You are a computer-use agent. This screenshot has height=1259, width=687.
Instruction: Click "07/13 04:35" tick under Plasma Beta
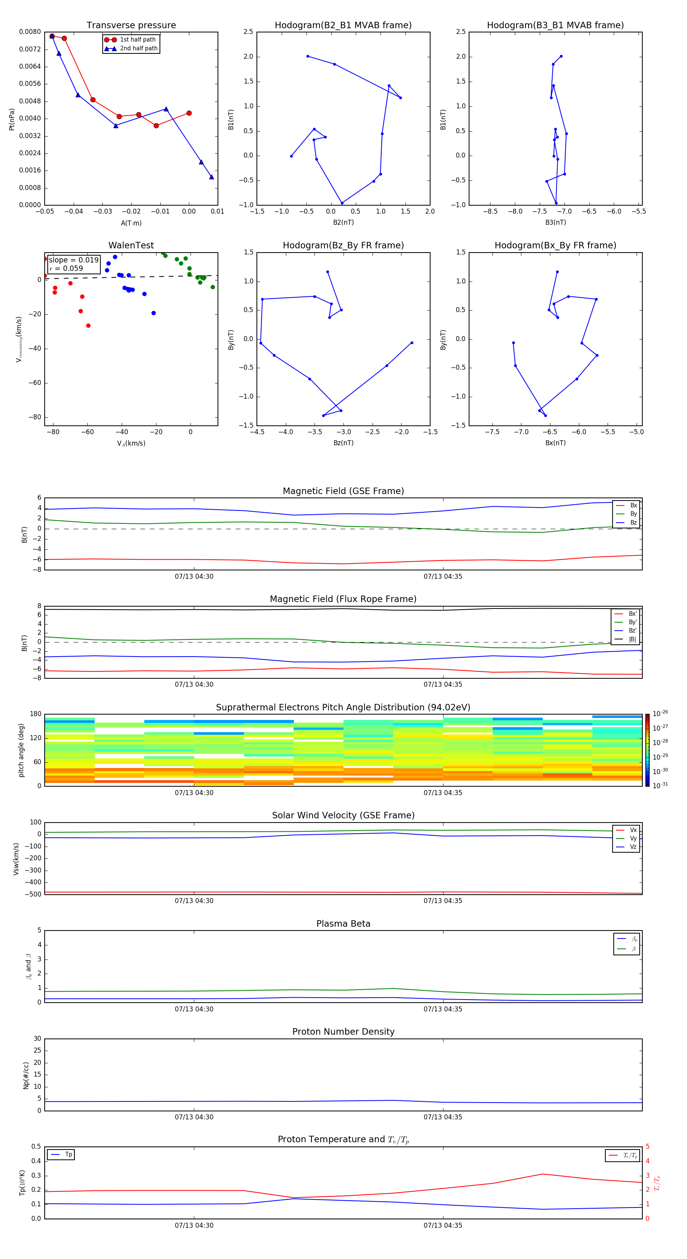click(443, 1009)
